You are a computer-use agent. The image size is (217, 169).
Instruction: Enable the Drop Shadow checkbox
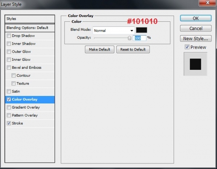click(9, 36)
